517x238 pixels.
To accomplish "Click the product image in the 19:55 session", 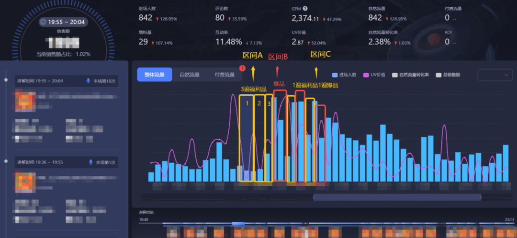I will click(x=24, y=100).
